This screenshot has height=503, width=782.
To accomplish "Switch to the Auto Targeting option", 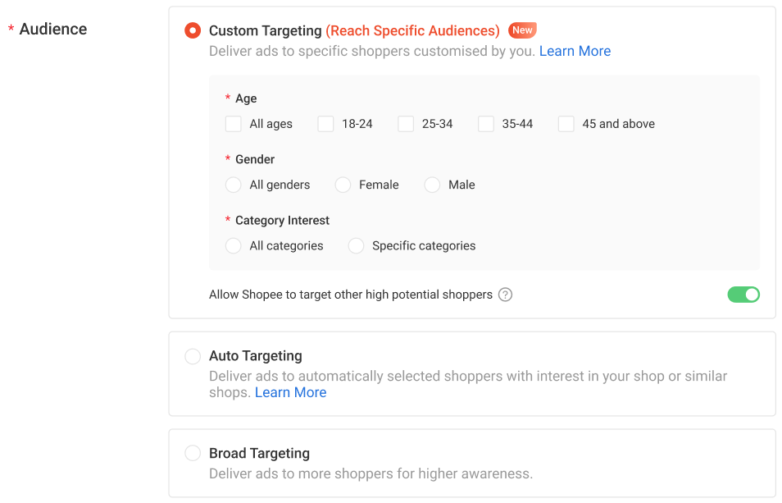I will [193, 356].
